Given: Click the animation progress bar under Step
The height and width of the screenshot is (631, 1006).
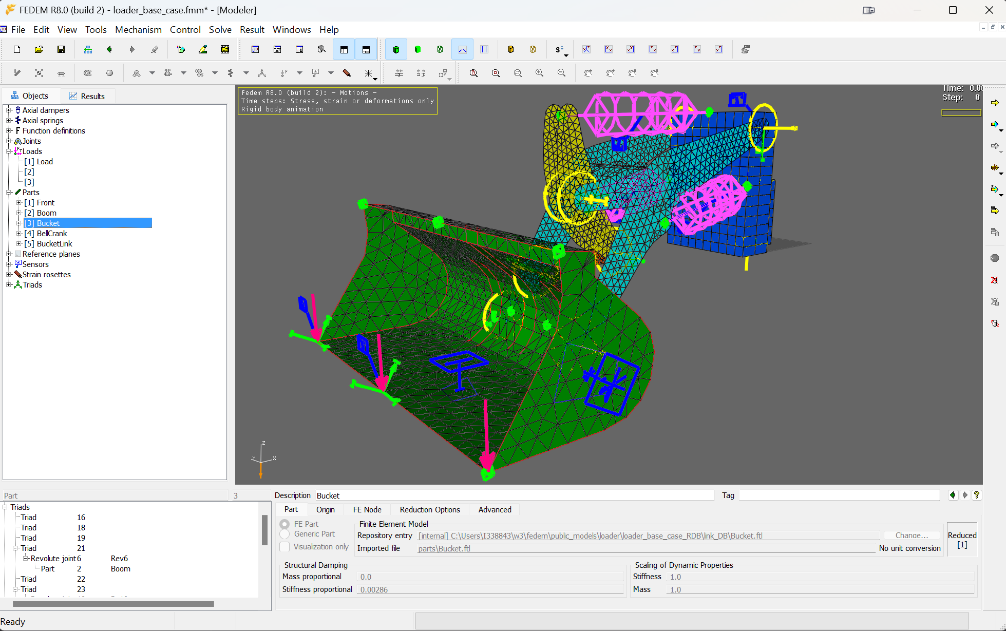Looking at the screenshot, I should coord(961,112).
